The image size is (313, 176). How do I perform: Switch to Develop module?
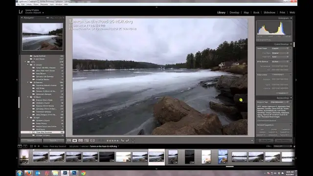[234, 12]
